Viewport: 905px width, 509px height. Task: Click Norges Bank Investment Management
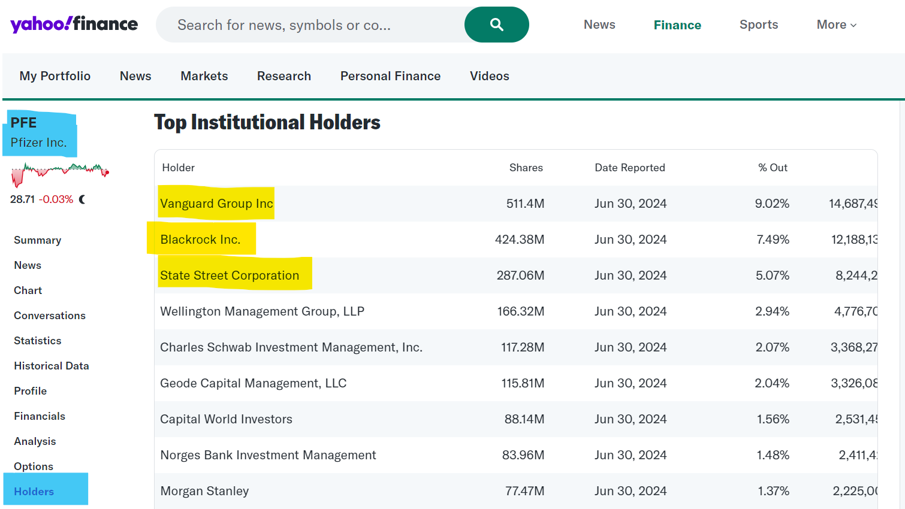[268, 455]
